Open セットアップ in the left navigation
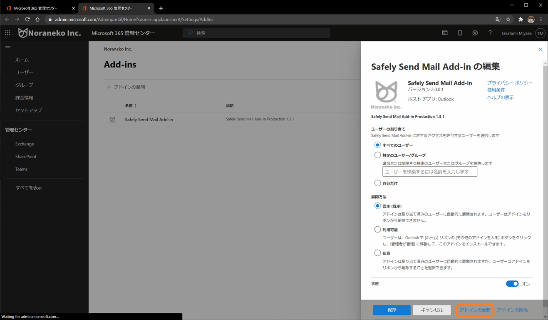This screenshot has height=320, width=548. point(29,110)
